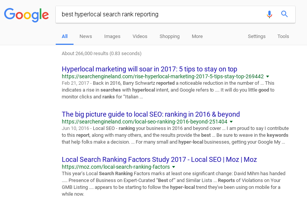Image resolution: width=307 pixels, height=201 pixels.
Task: Expand dropdown arrow beside local-seo-ranking URL
Action: tap(231, 122)
